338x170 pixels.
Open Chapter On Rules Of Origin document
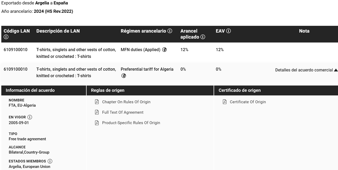click(126, 102)
